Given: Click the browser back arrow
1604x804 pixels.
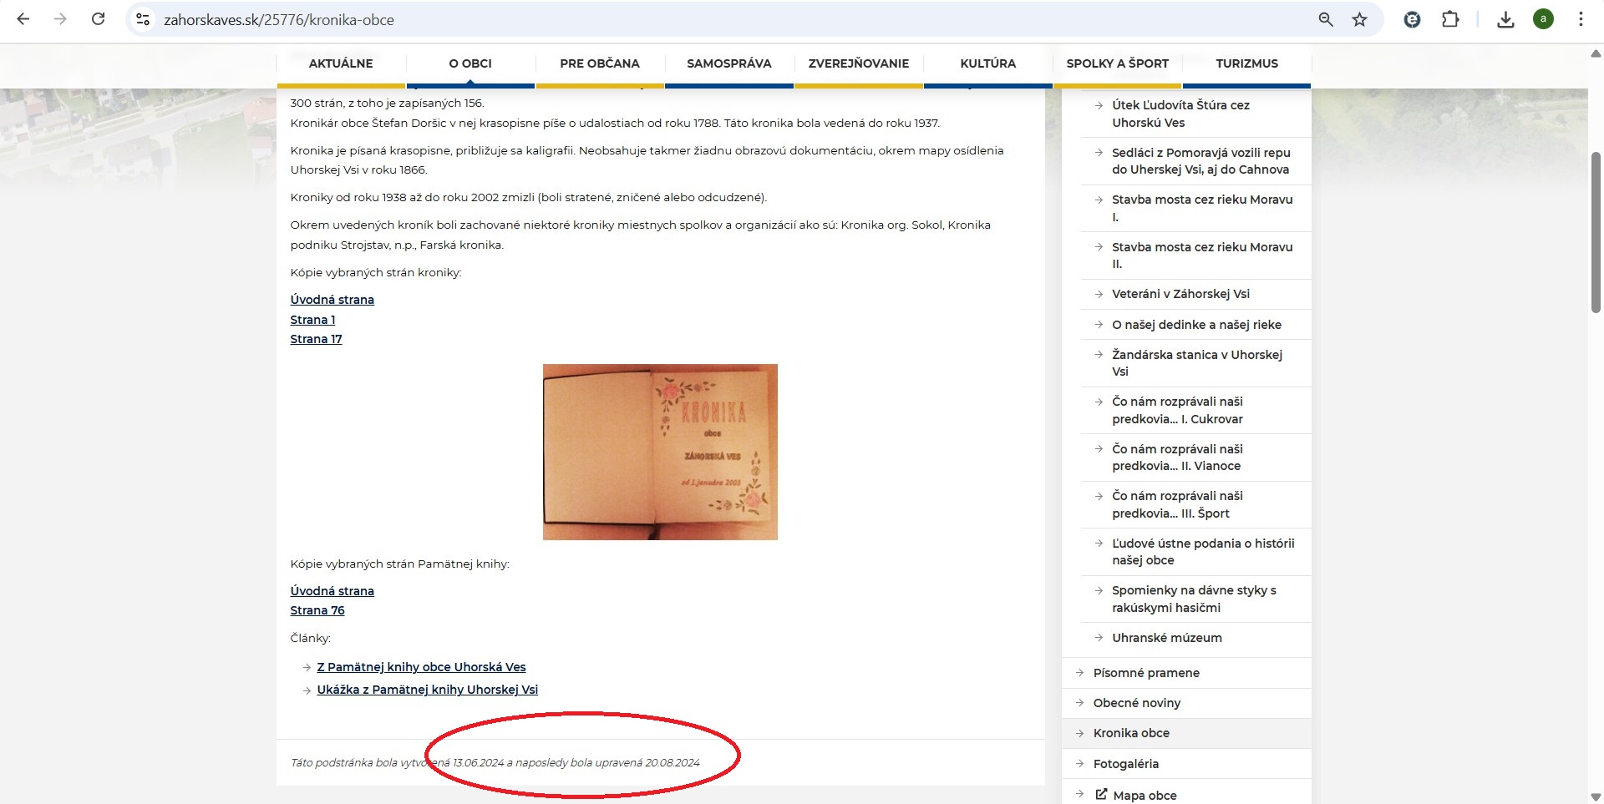Looking at the screenshot, I should (23, 19).
